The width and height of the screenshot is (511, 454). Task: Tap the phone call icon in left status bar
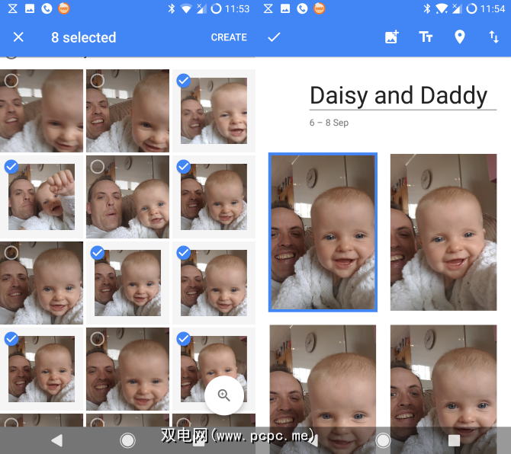[x=47, y=8]
